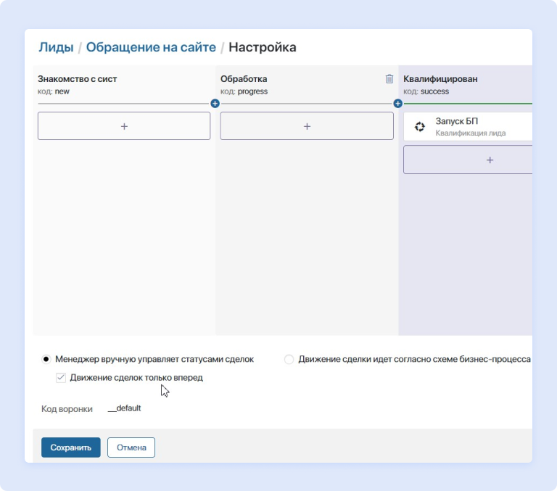Select Менеджер вручную управляет статусами сделок
557x491 pixels.
[x=46, y=359]
